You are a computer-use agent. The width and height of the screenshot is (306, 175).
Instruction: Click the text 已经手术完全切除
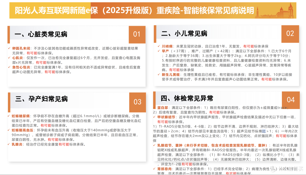(228, 169)
